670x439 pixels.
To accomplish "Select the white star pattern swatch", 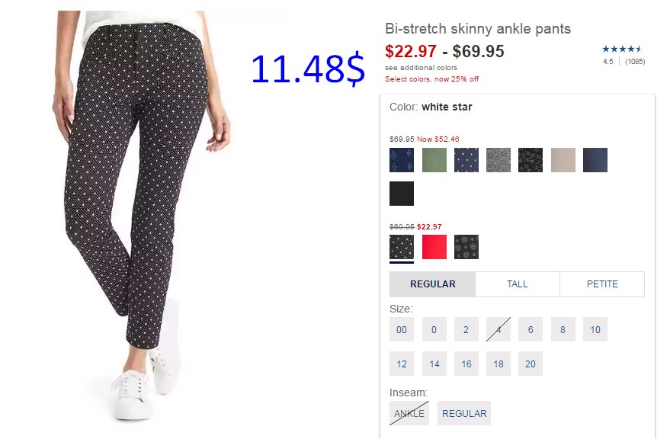I will pyautogui.click(x=402, y=247).
